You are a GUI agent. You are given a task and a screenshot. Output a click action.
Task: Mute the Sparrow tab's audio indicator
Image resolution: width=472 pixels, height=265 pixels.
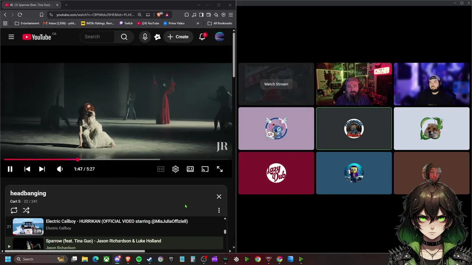click(12, 5)
